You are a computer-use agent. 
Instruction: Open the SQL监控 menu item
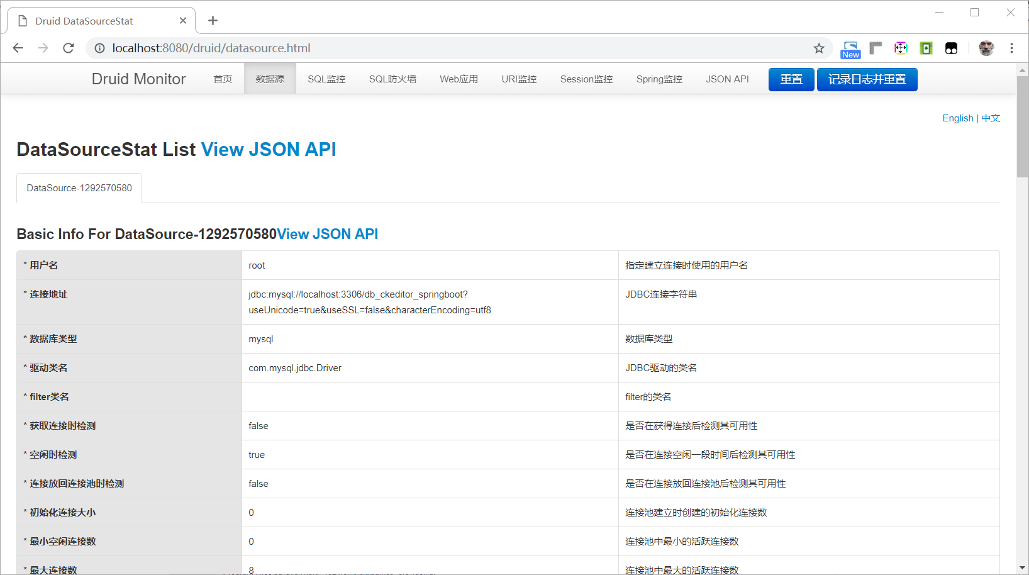(x=326, y=79)
